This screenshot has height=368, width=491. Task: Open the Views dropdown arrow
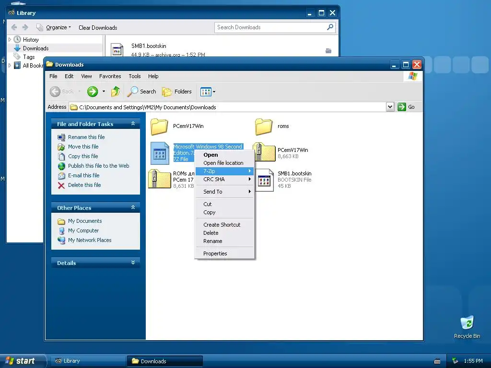point(214,92)
